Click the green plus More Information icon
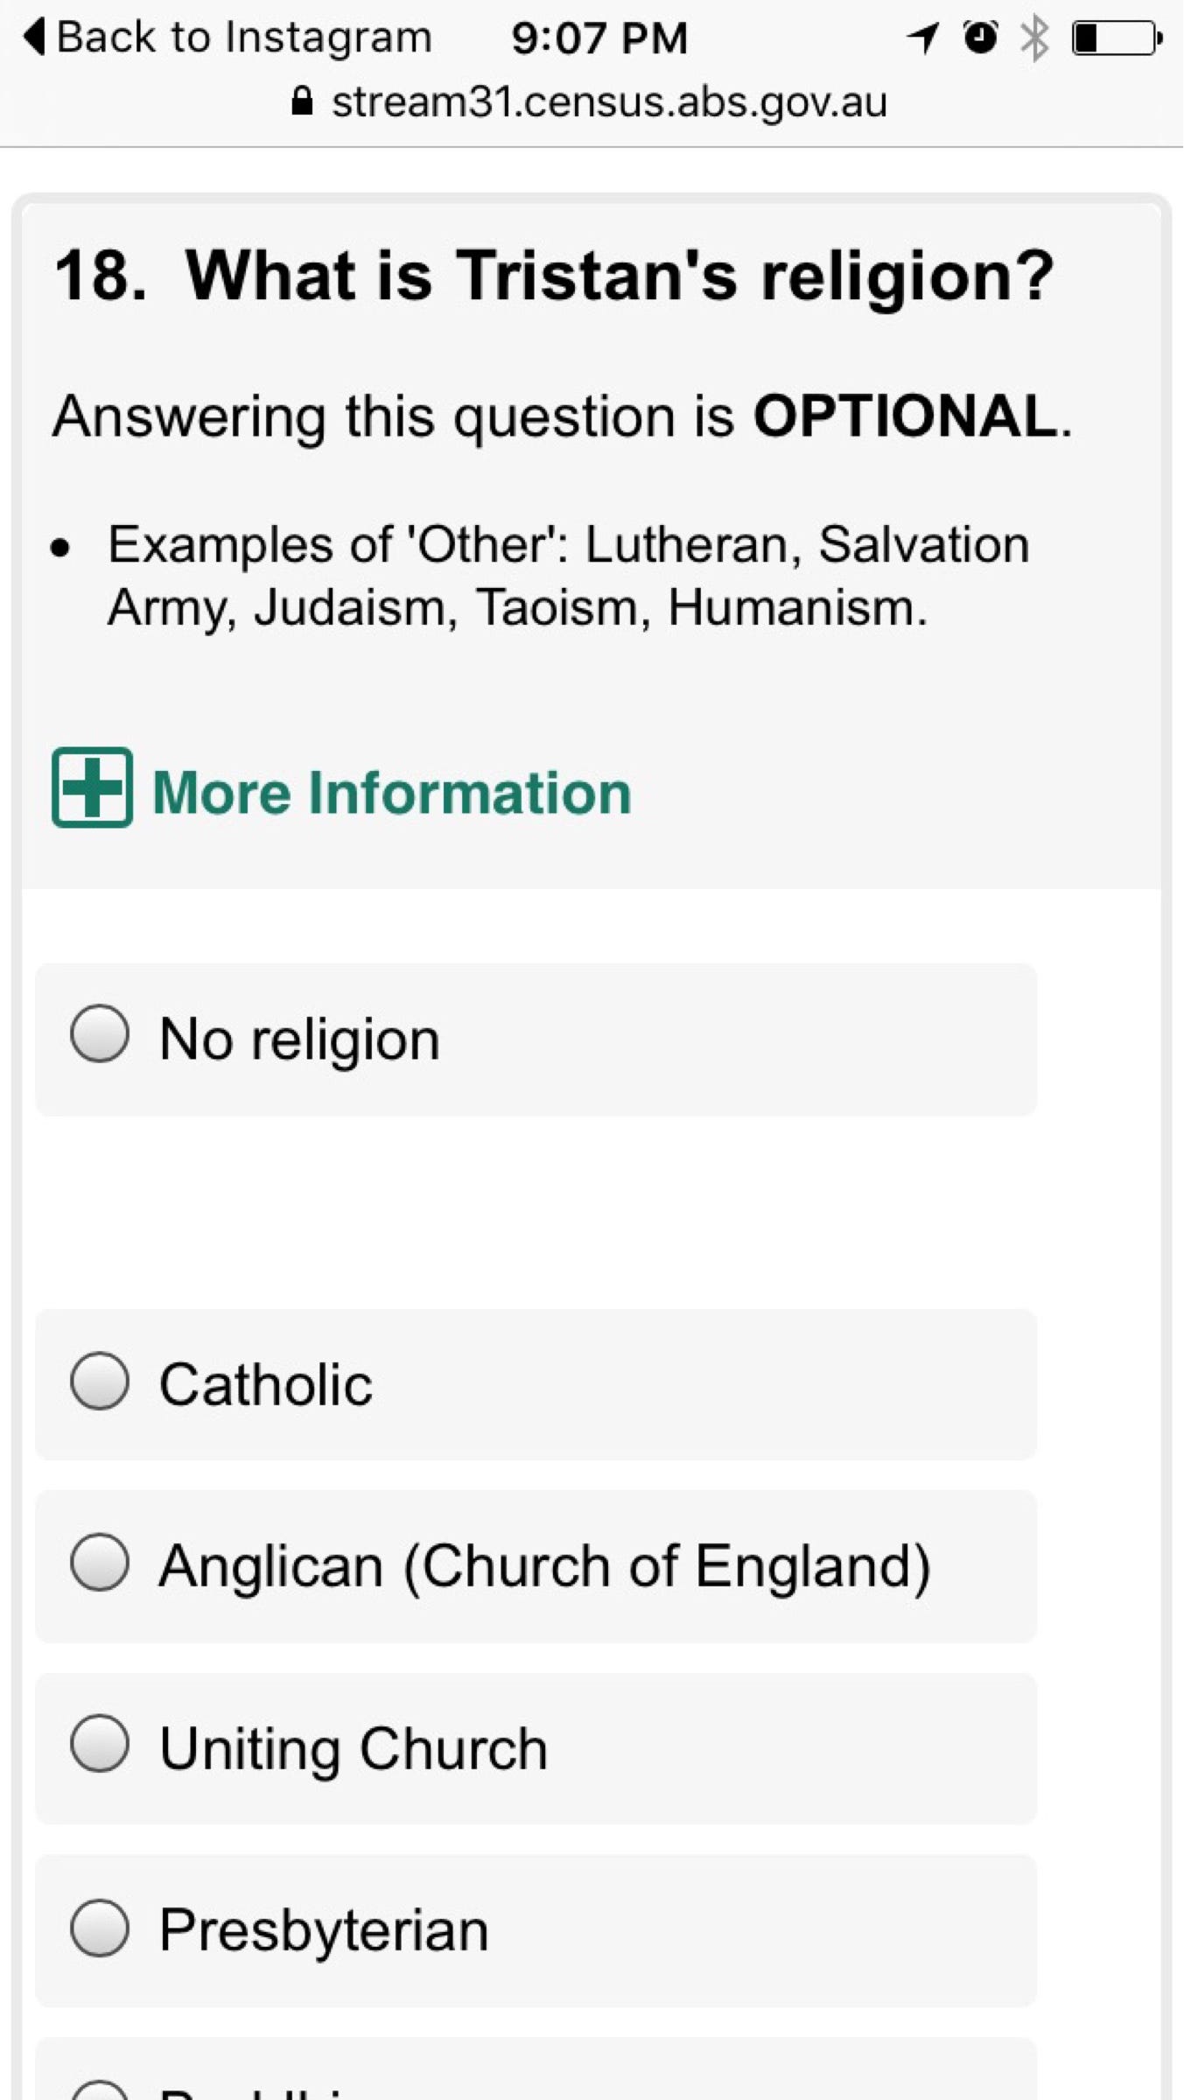Viewport: 1184px width, 2100px height. 92,787
